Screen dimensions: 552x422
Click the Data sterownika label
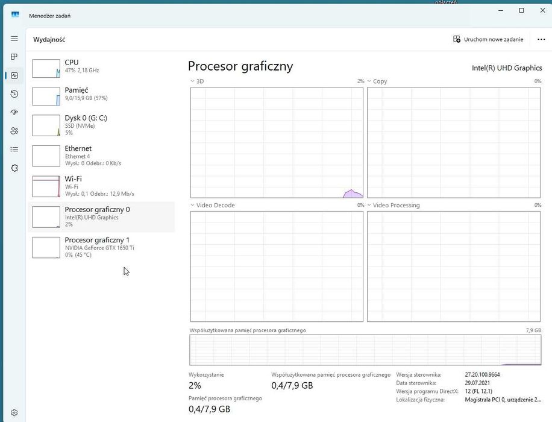pyautogui.click(x=416, y=383)
